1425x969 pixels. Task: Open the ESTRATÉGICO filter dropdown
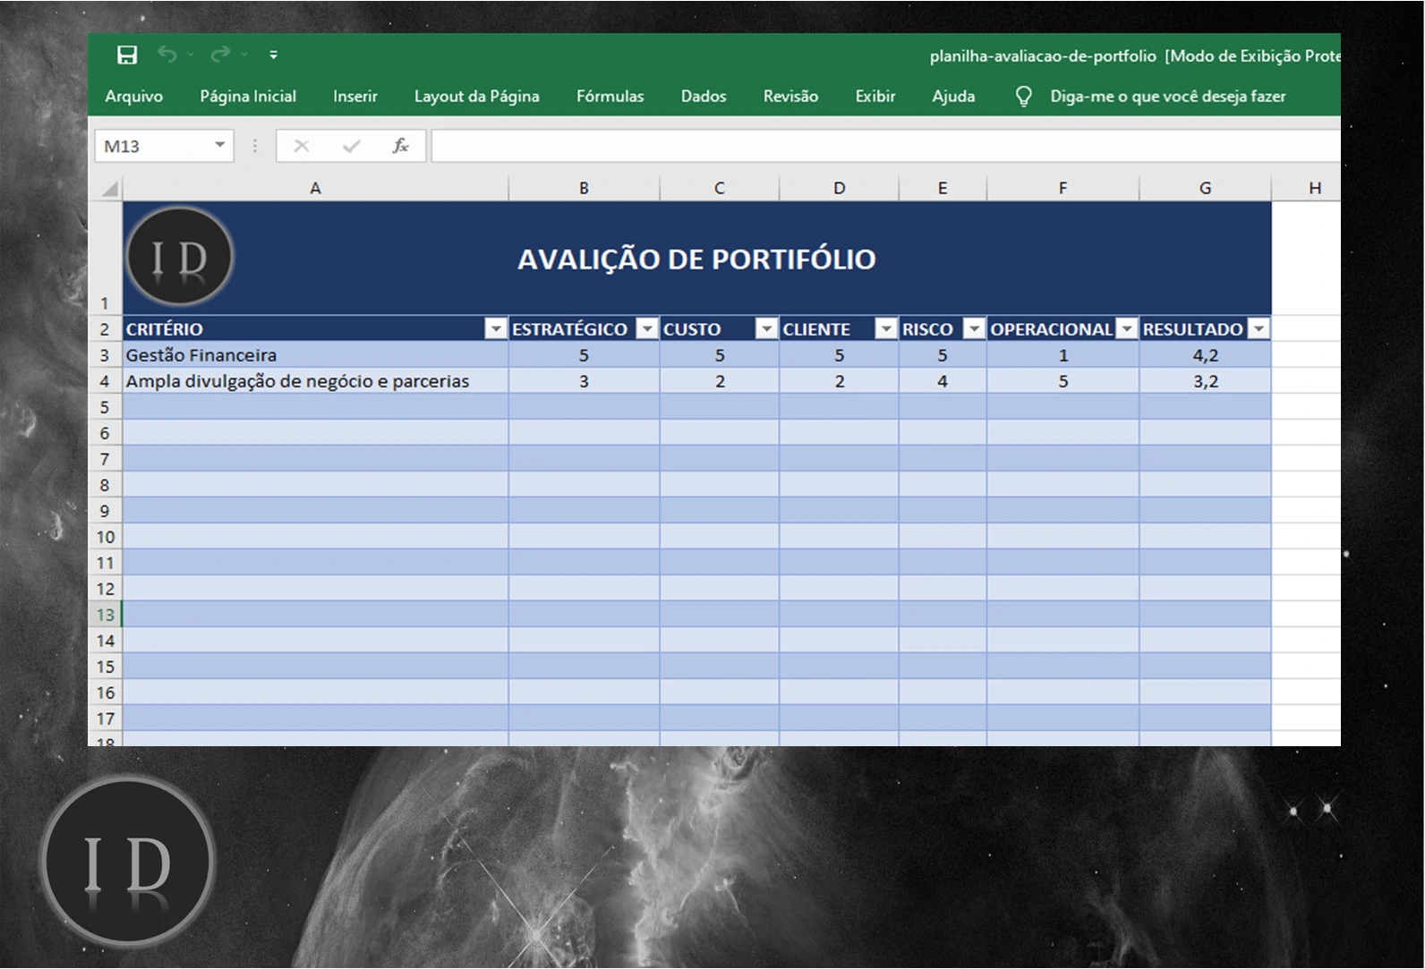tap(646, 329)
